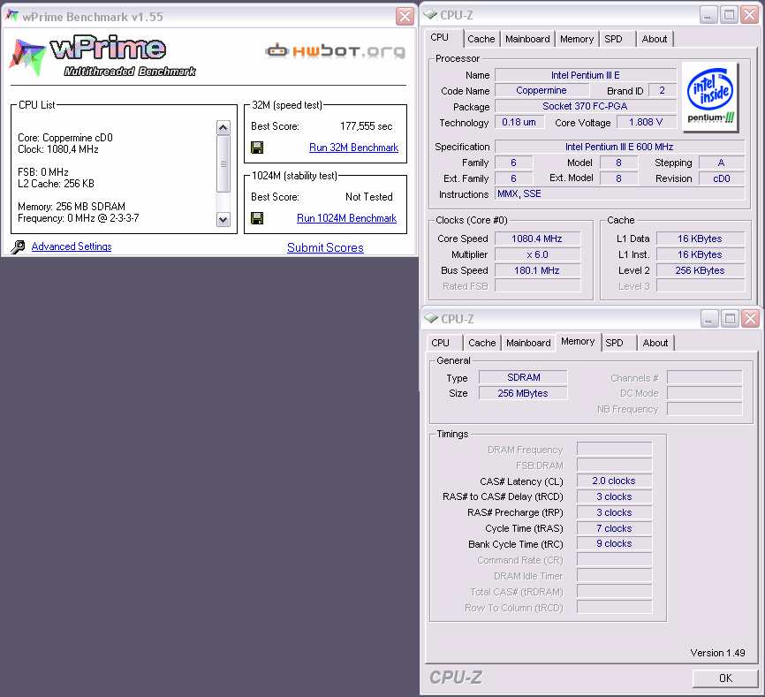Click the wPrime title bar app icon
765x697 pixels.
11,16
